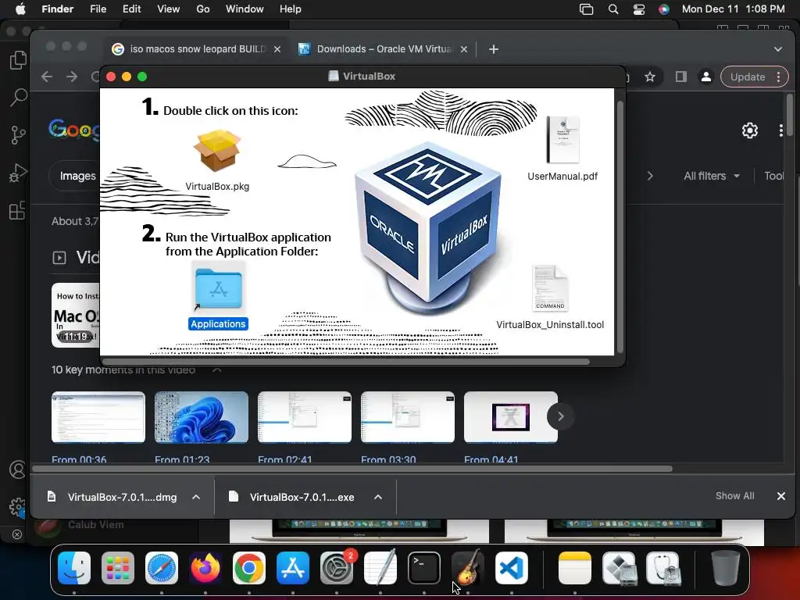
Task: Open the Edit menu
Action: pyautogui.click(x=131, y=9)
